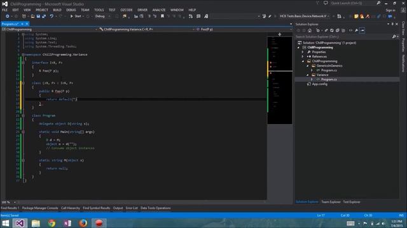This screenshot has height=228, width=407.
Task: Open the EDIT menu
Action: pyautogui.click(x=15, y=10)
